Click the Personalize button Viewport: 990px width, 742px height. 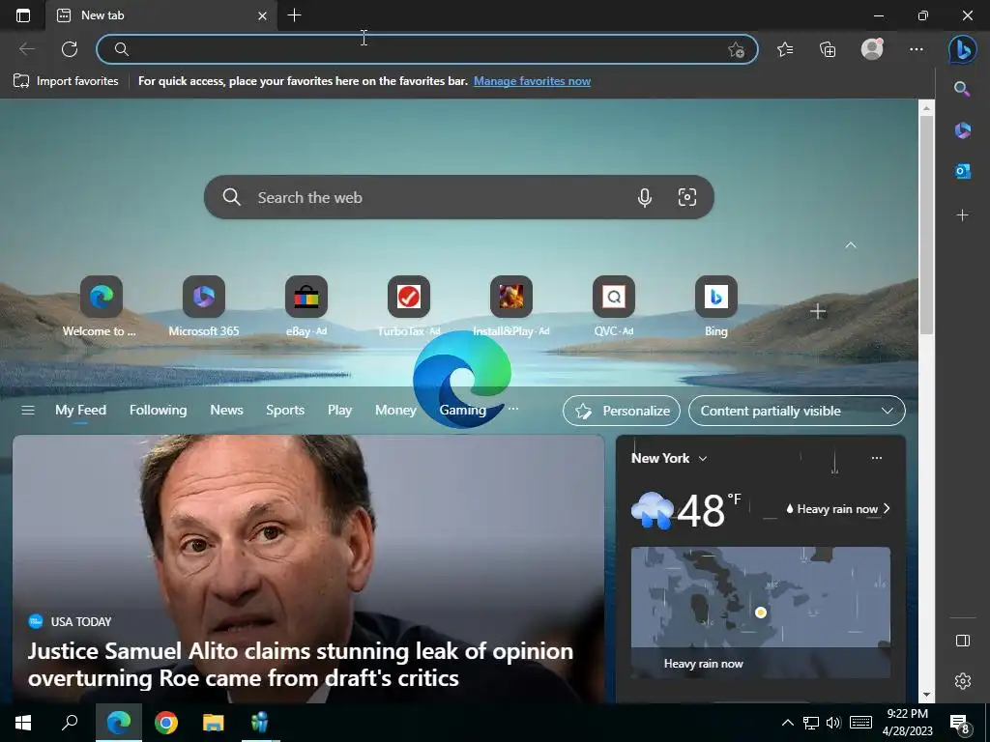tap(622, 411)
